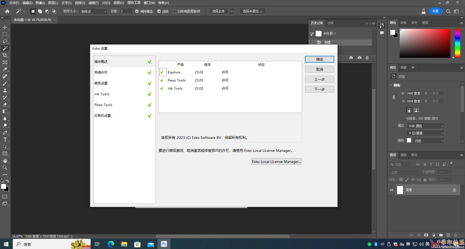Create new snapshot camera icon in History
Image resolution: width=465 pixels, height=249 pixels.
pyautogui.click(x=359, y=58)
